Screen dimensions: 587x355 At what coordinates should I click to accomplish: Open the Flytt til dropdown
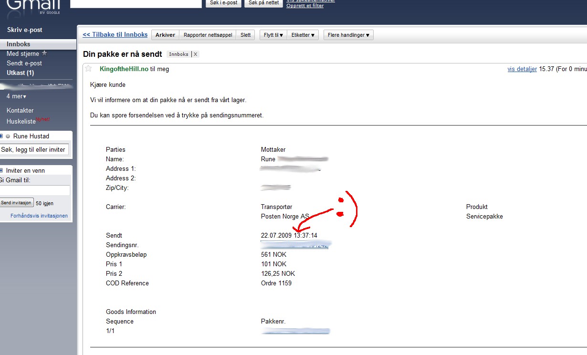click(273, 35)
